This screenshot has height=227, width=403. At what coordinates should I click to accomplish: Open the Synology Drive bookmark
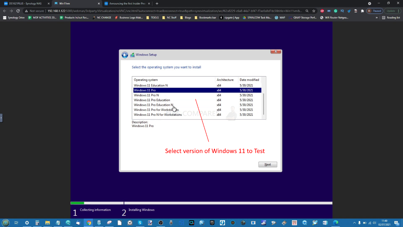[14, 18]
